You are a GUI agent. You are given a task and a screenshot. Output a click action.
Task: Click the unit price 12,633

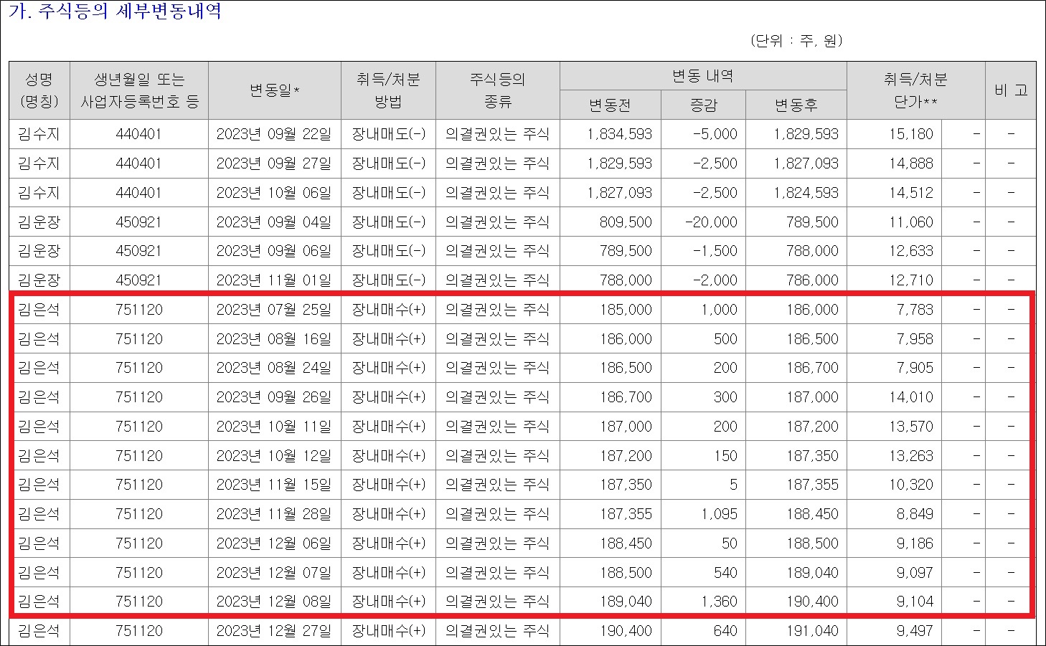point(911,251)
